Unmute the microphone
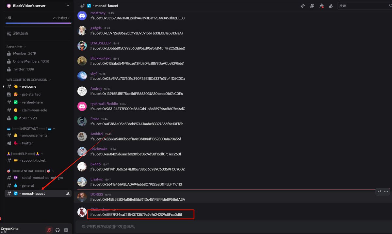The image size is (392, 234). pyautogui.click(x=49, y=230)
